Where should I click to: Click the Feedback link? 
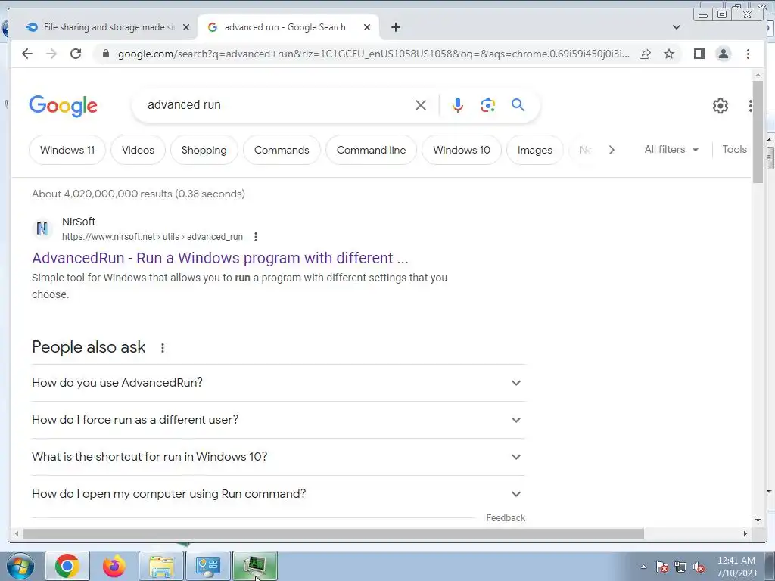(x=506, y=518)
